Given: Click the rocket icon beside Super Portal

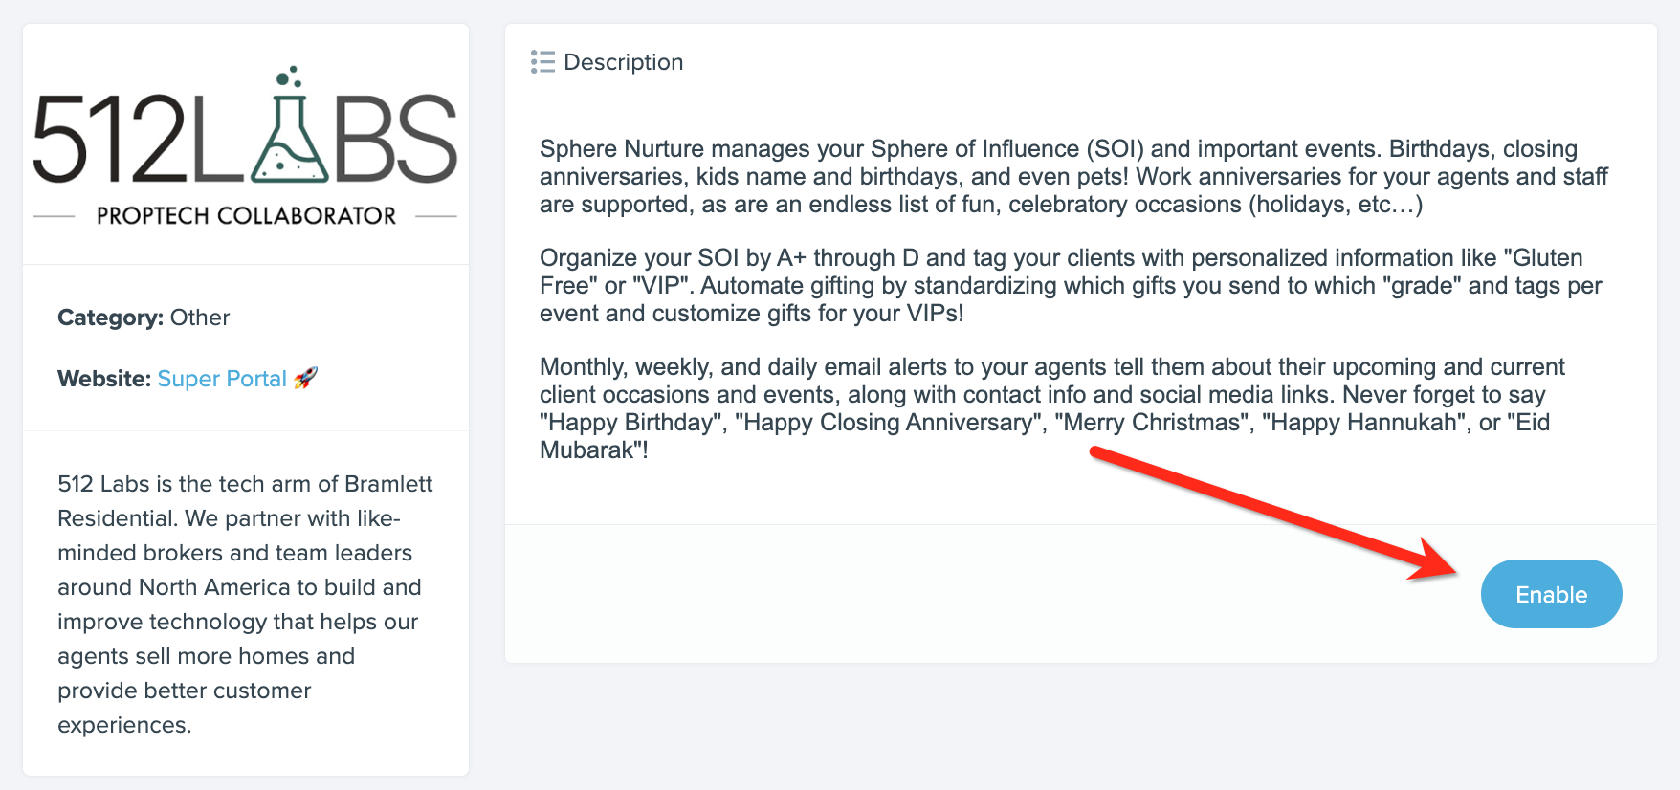Looking at the screenshot, I should (x=305, y=378).
